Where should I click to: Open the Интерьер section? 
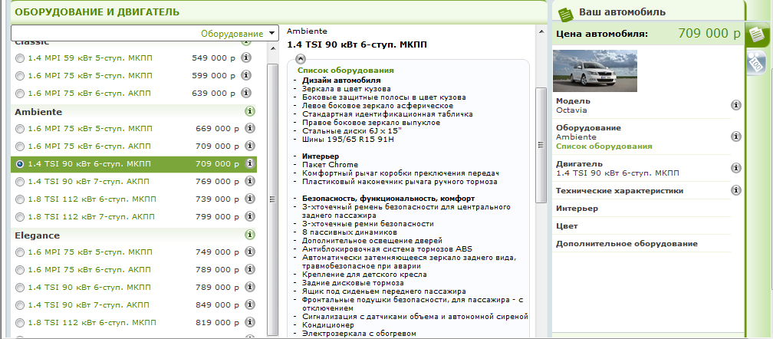pyautogui.click(x=577, y=209)
